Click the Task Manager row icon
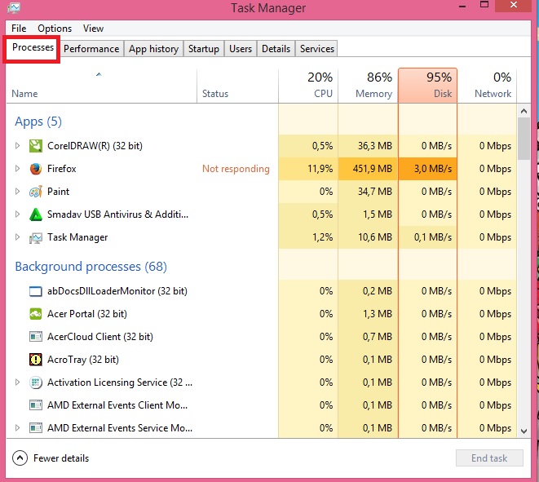 (36, 237)
